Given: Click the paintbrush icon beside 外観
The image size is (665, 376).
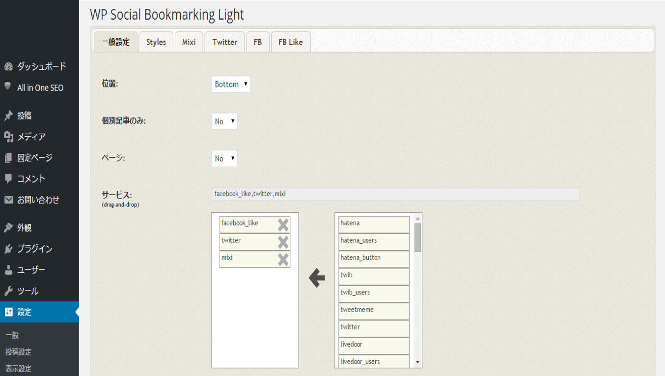Looking at the screenshot, I should [x=8, y=228].
